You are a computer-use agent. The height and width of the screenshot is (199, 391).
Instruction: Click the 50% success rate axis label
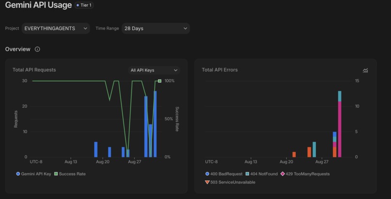pyautogui.click(x=168, y=119)
